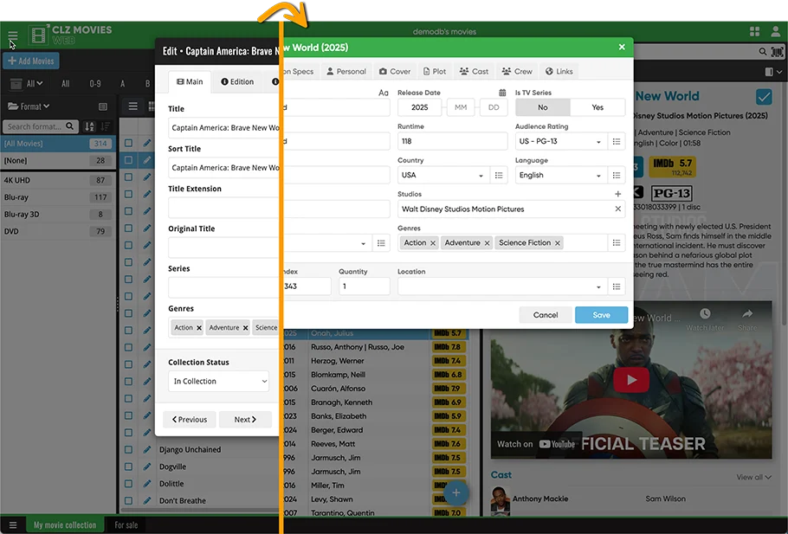The width and height of the screenshot is (788, 534).
Task: Switch to the Links tab
Action: pyautogui.click(x=559, y=71)
